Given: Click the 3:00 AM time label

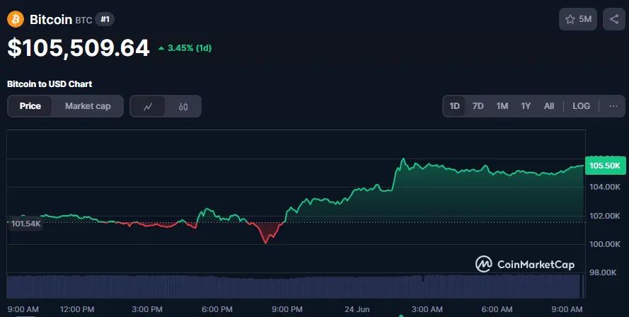Looking at the screenshot, I should click(x=427, y=309).
